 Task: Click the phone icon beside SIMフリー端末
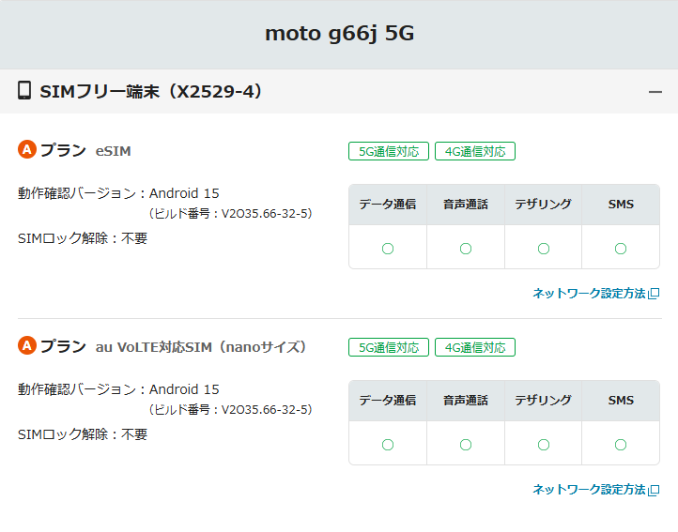coord(24,91)
